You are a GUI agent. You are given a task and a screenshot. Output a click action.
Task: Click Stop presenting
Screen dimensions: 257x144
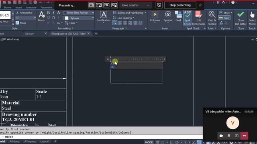(x=180, y=5)
